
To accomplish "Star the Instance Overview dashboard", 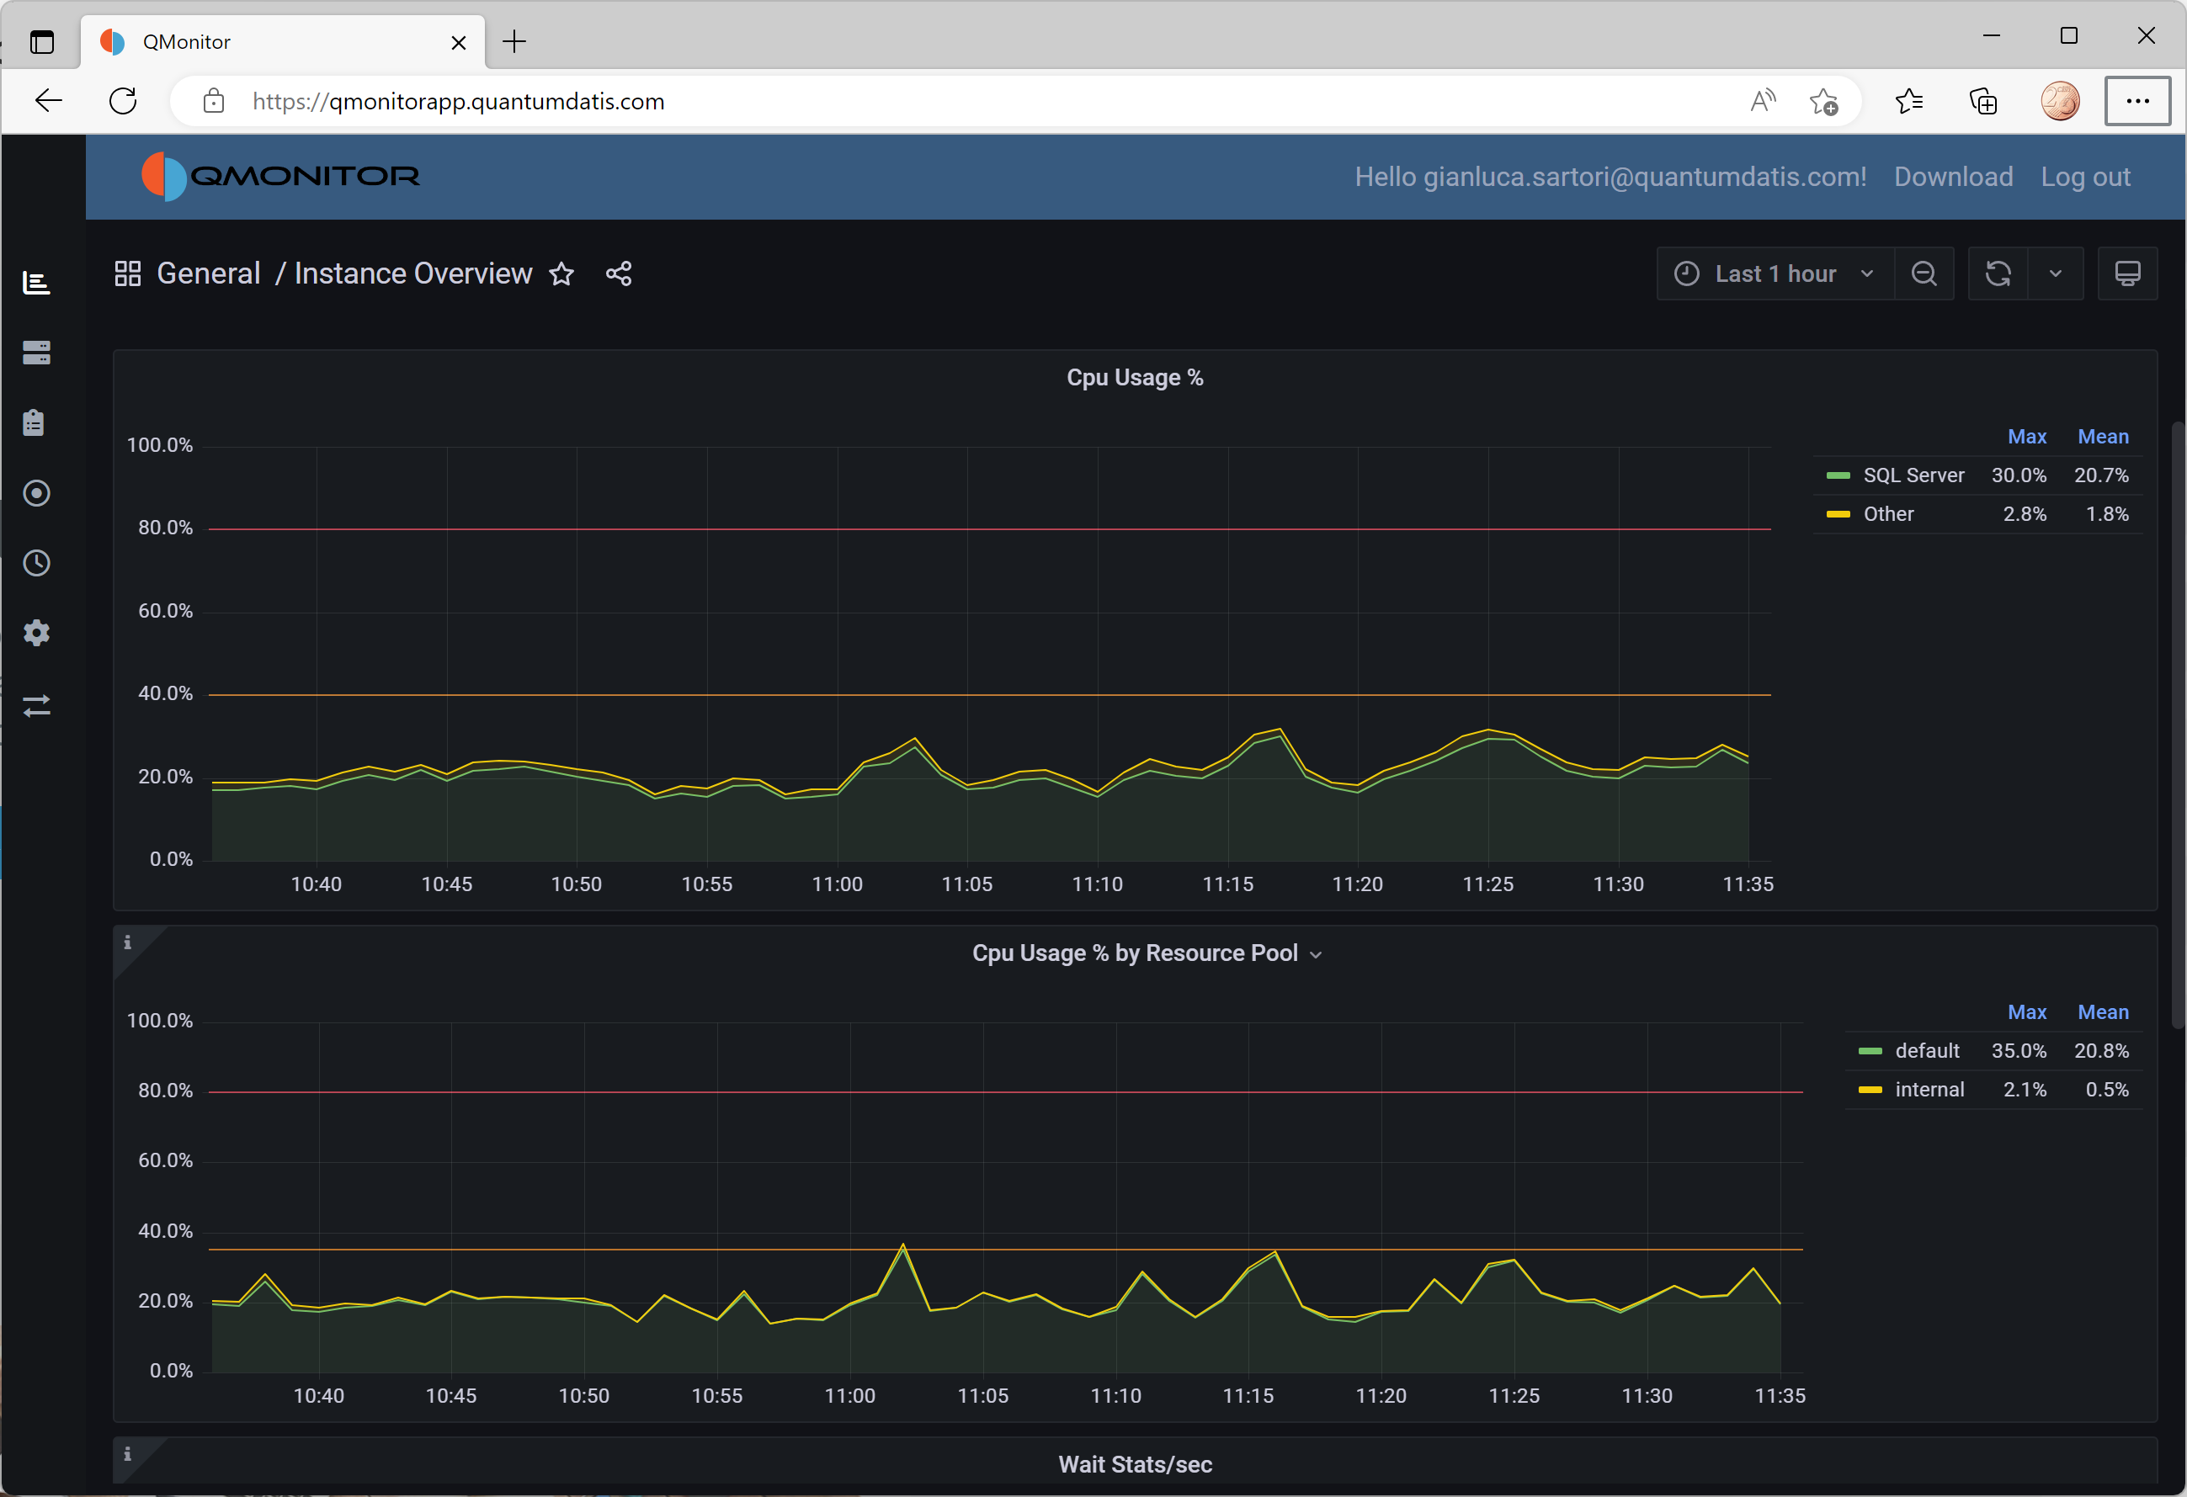I will pos(561,273).
